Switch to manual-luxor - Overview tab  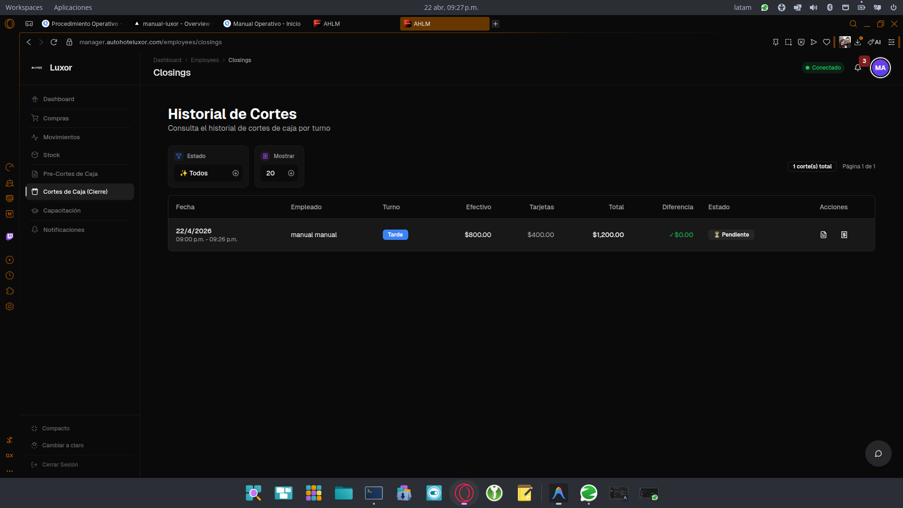pyautogui.click(x=173, y=24)
